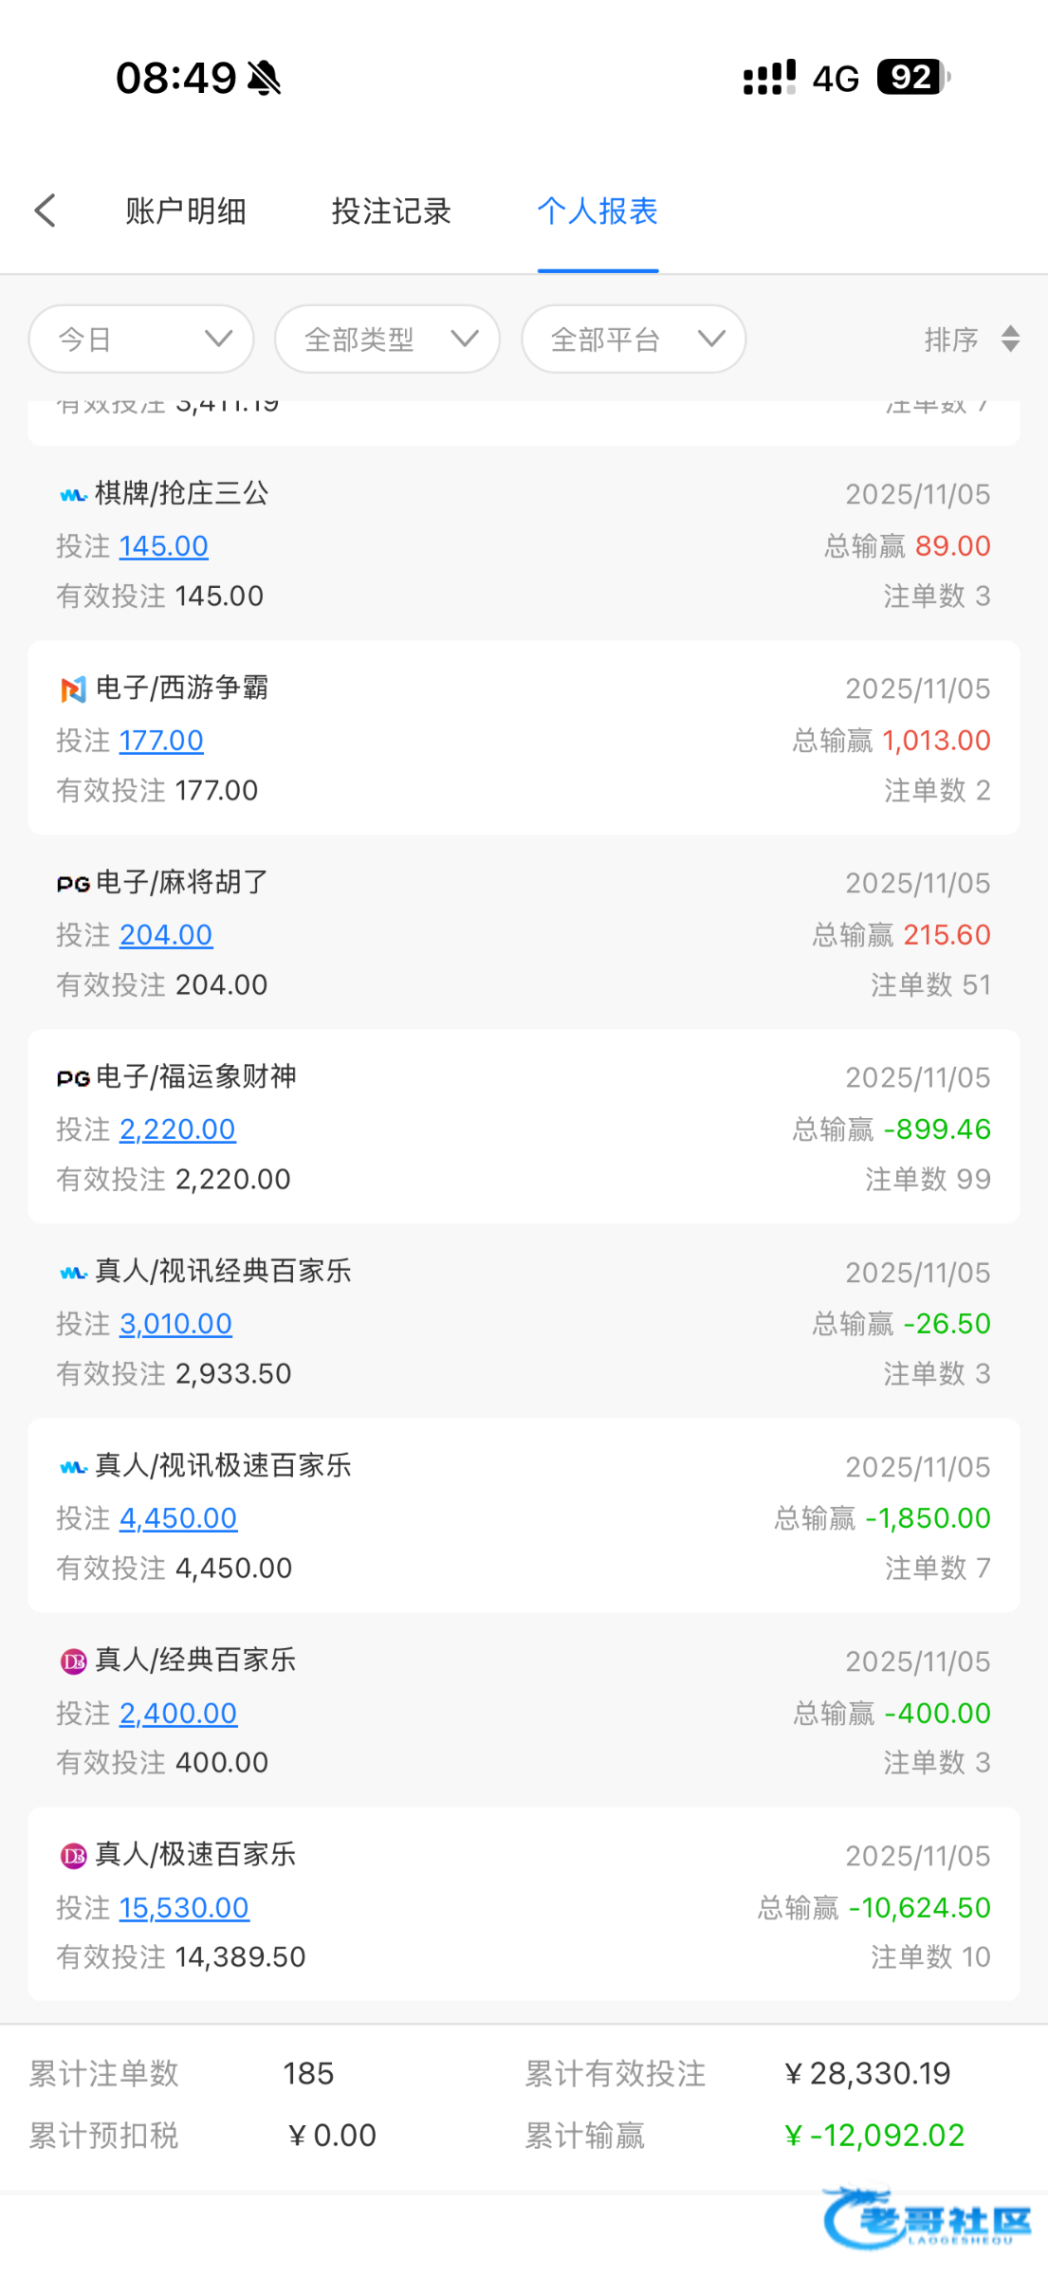Viewport: 1048px width, 2276px height.
Task: Click the 4,450.00 bet link
Action: click(178, 1517)
